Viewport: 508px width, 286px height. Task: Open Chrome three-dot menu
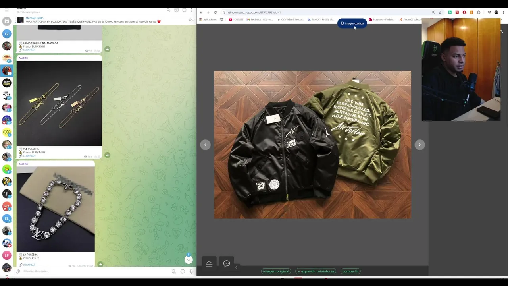click(503, 12)
